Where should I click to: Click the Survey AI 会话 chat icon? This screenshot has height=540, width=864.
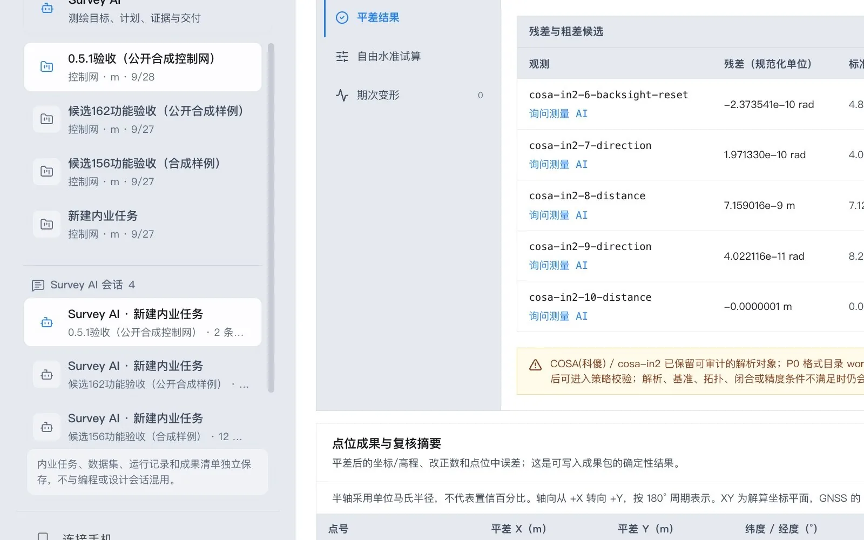point(38,285)
